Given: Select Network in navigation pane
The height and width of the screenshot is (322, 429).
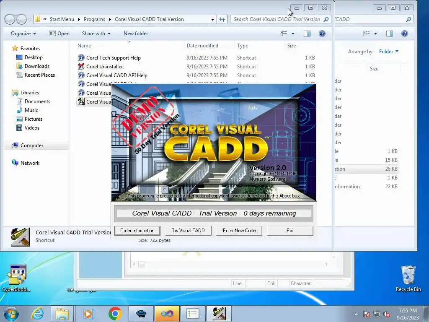Looking at the screenshot, I should pos(30,163).
